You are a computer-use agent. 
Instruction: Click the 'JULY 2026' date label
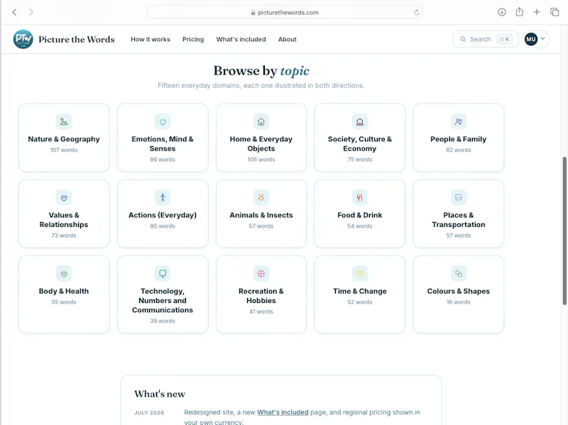pos(149,412)
